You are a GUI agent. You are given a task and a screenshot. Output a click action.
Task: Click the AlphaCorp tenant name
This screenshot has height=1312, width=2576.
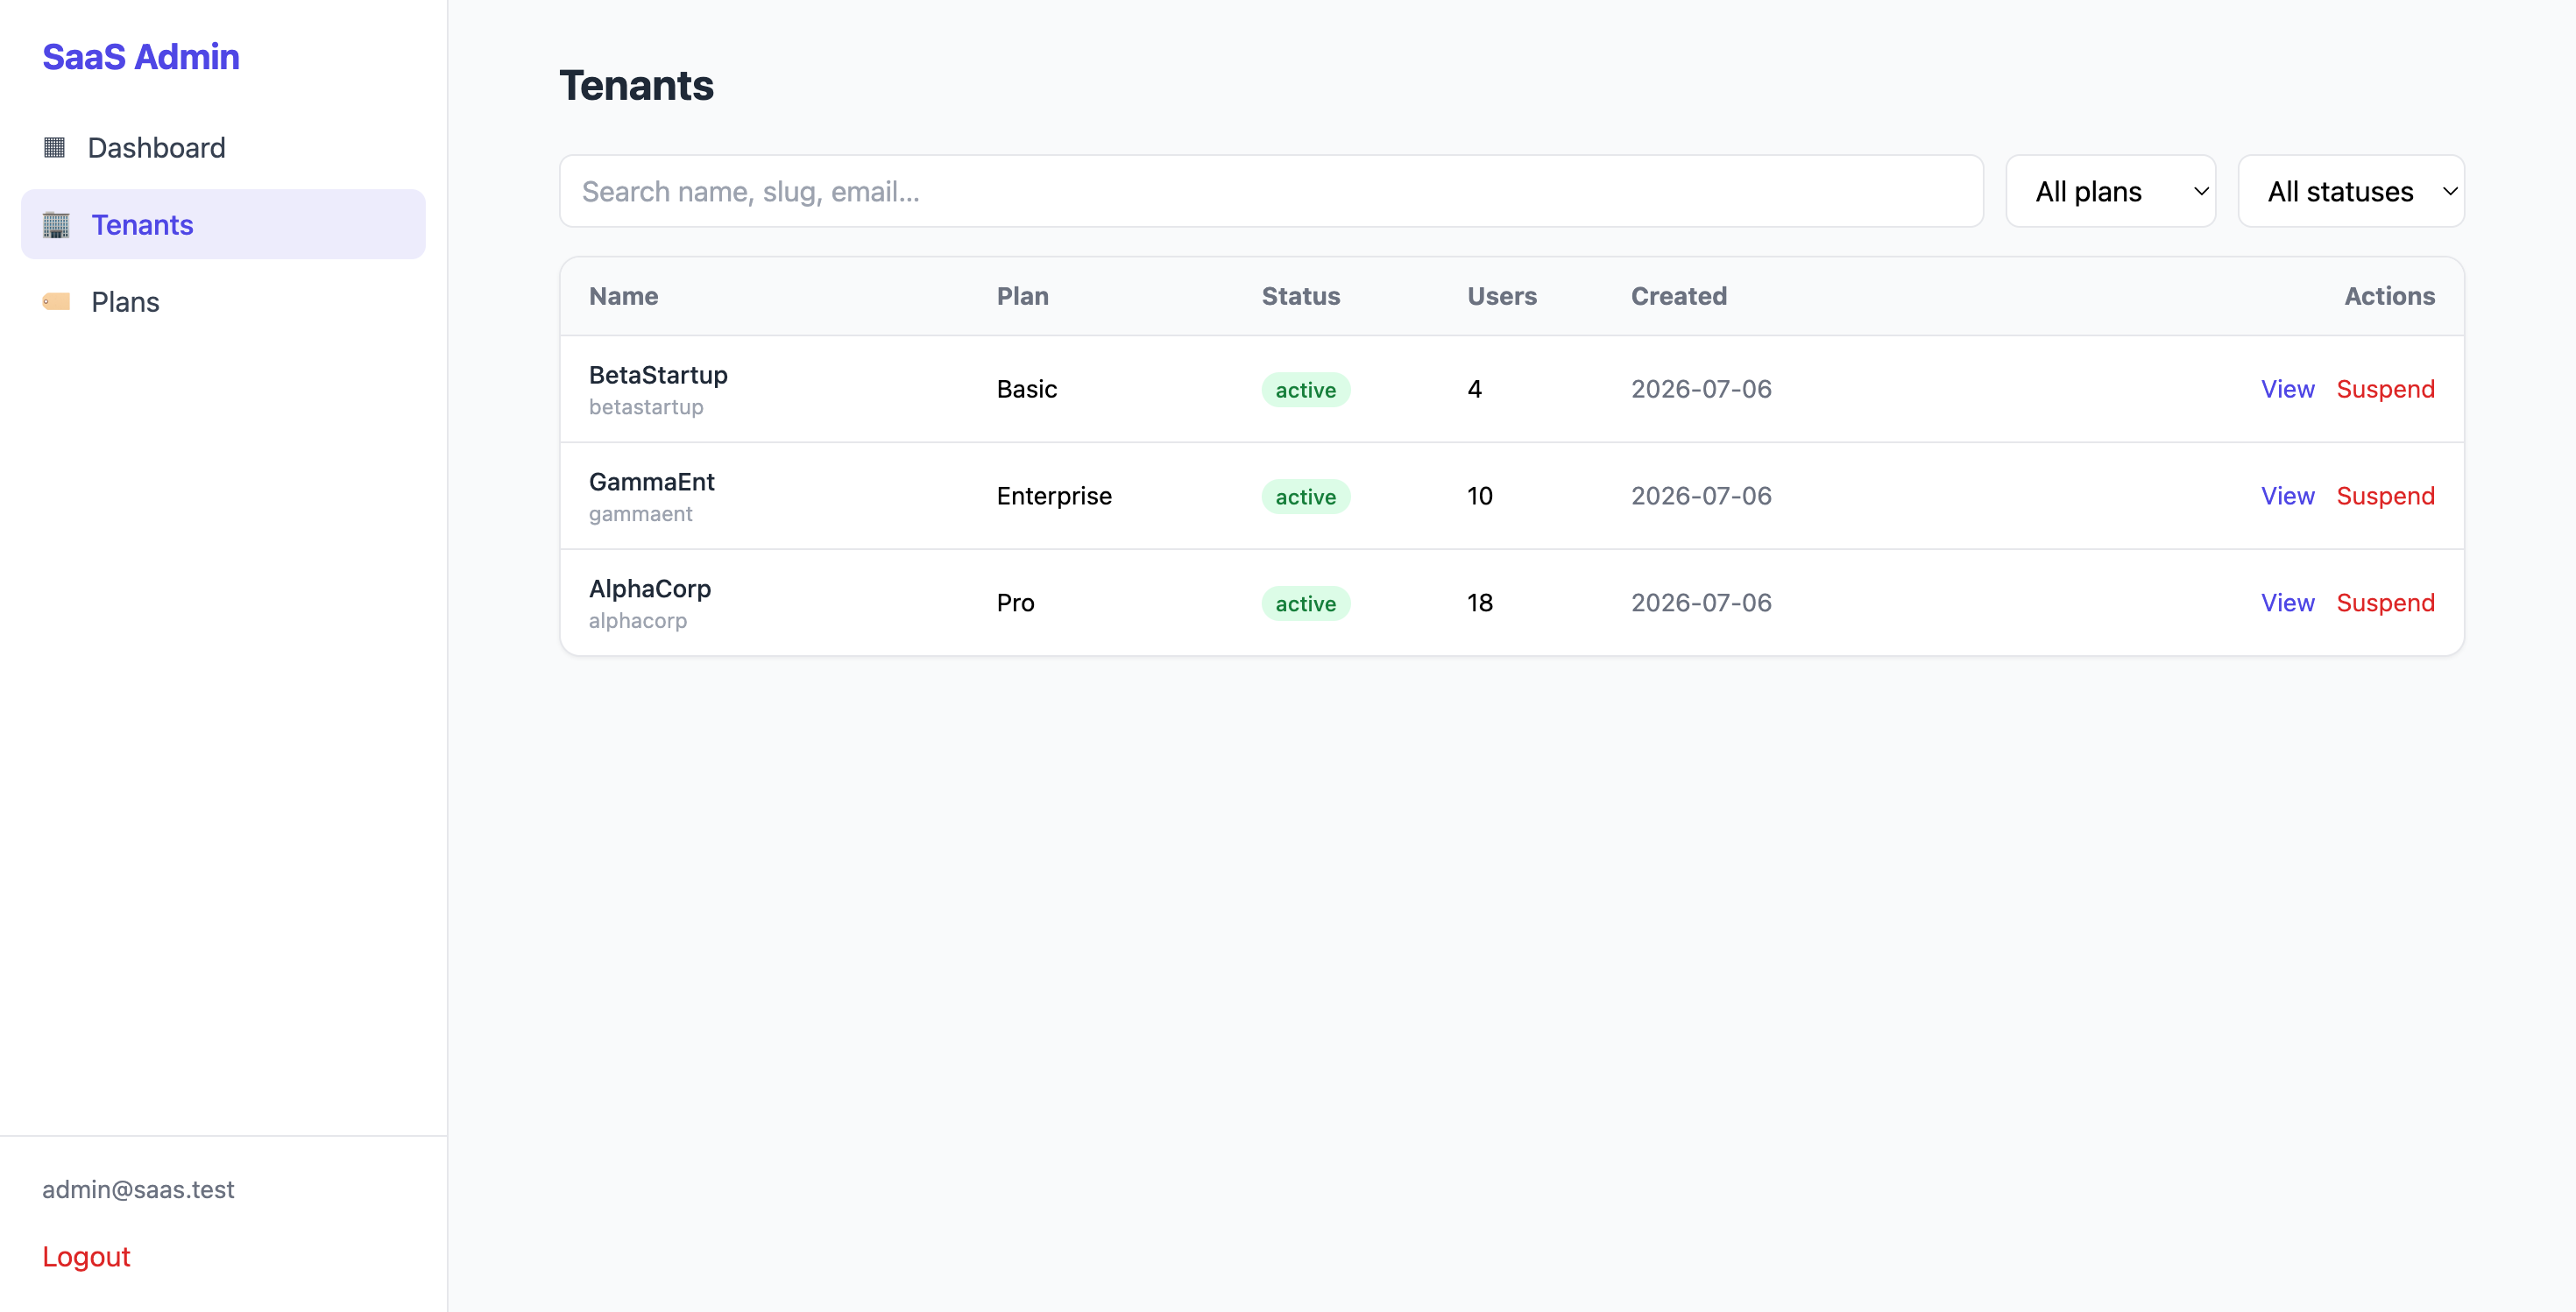point(650,589)
